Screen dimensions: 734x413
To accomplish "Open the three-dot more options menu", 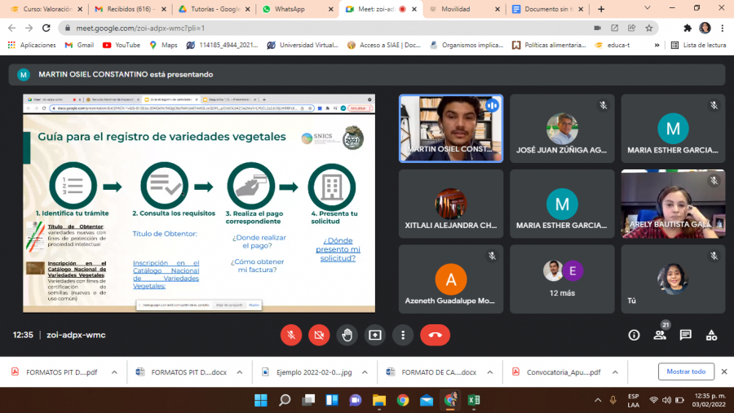I will point(403,335).
